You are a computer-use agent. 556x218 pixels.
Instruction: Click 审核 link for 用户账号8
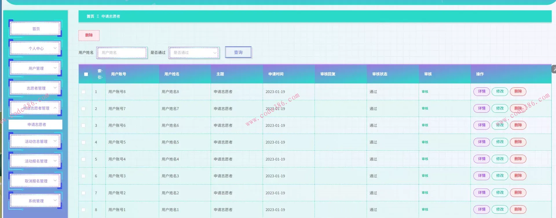pyautogui.click(x=425, y=92)
